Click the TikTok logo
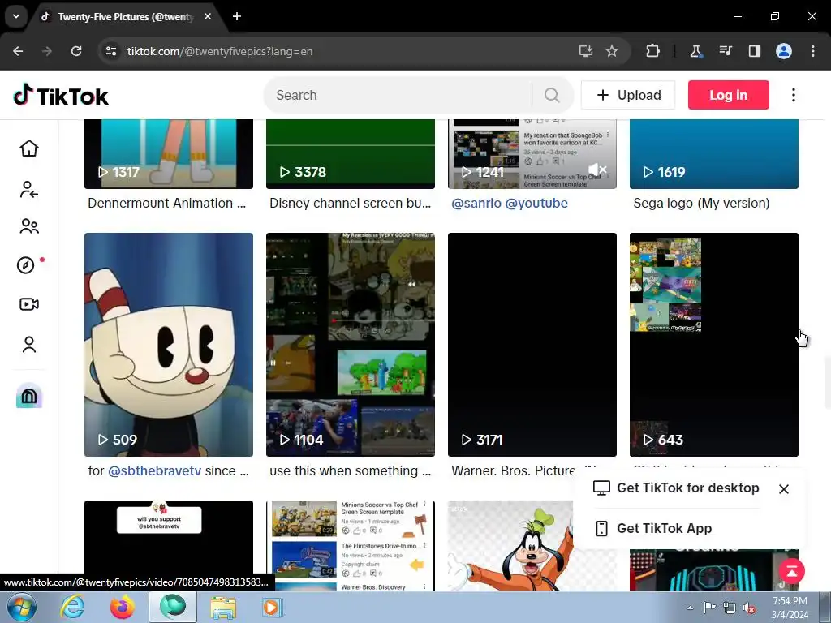 click(61, 96)
